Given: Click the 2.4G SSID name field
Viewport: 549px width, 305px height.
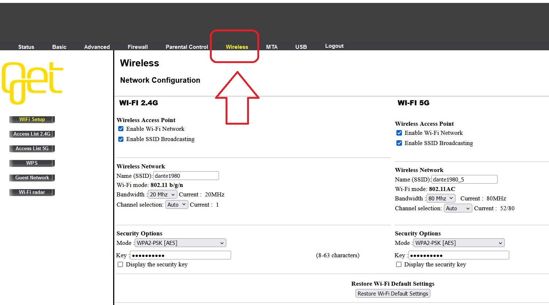Looking at the screenshot, I should pyautogui.click(x=186, y=176).
